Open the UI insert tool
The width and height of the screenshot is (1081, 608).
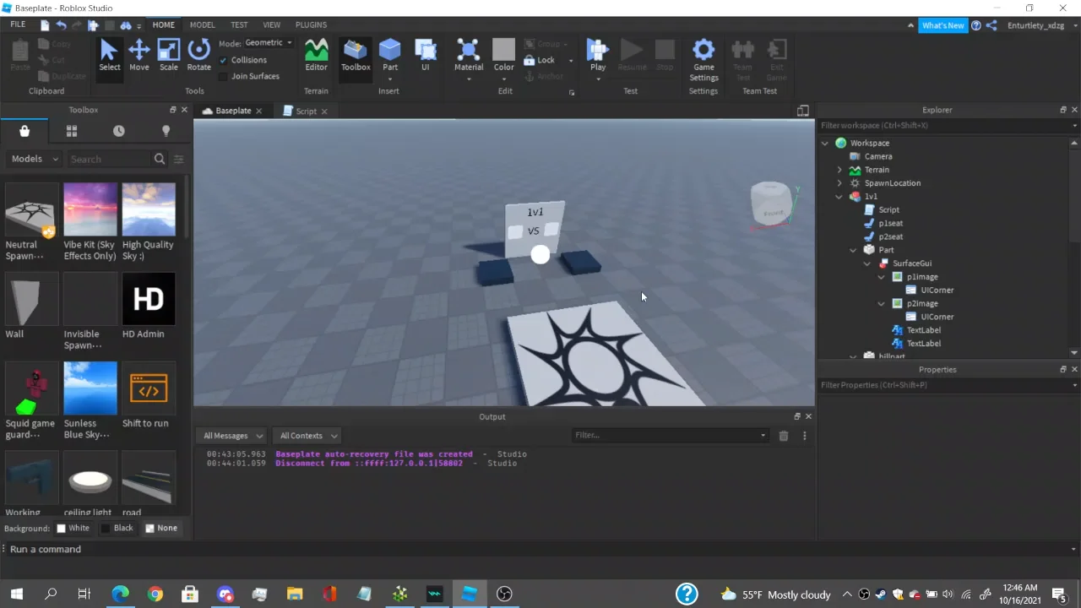pos(425,56)
